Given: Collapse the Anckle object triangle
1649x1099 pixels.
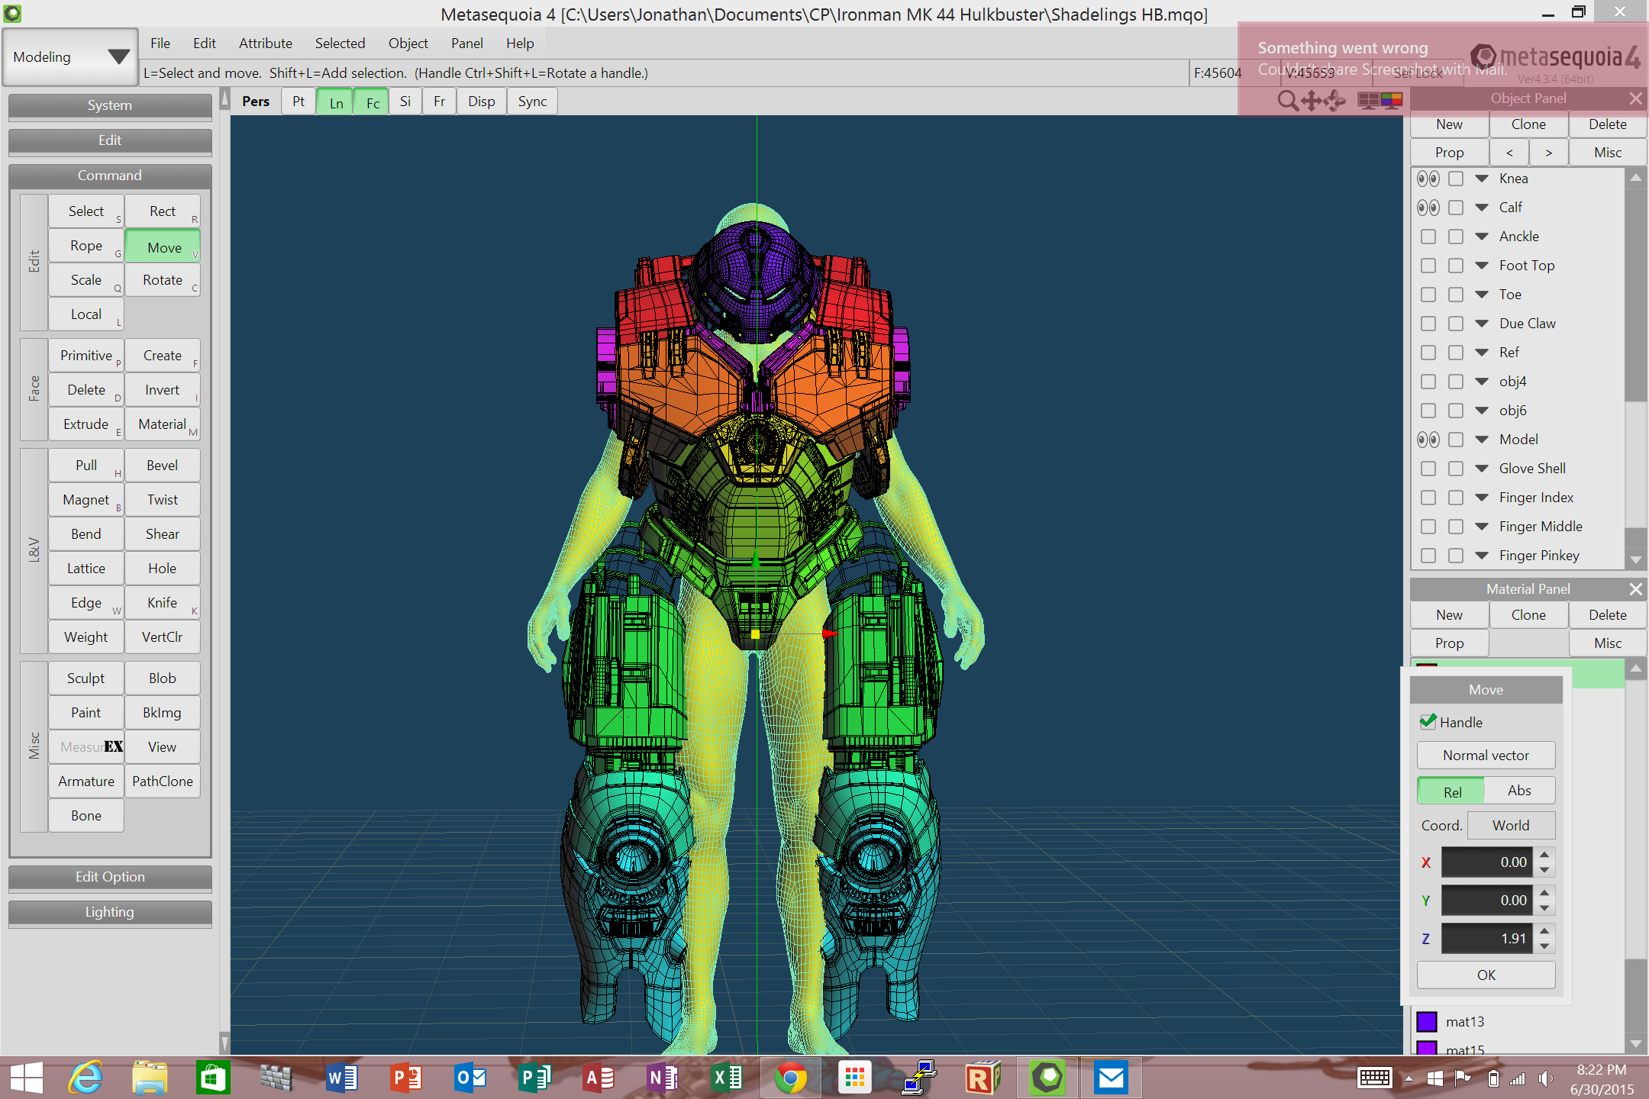Looking at the screenshot, I should click(x=1482, y=237).
